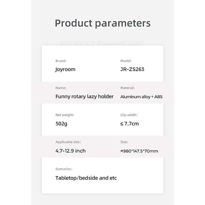Click the faded PRODUCT PARAMETERS watermark
This screenshot has height=205, width=205.
click(x=102, y=43)
